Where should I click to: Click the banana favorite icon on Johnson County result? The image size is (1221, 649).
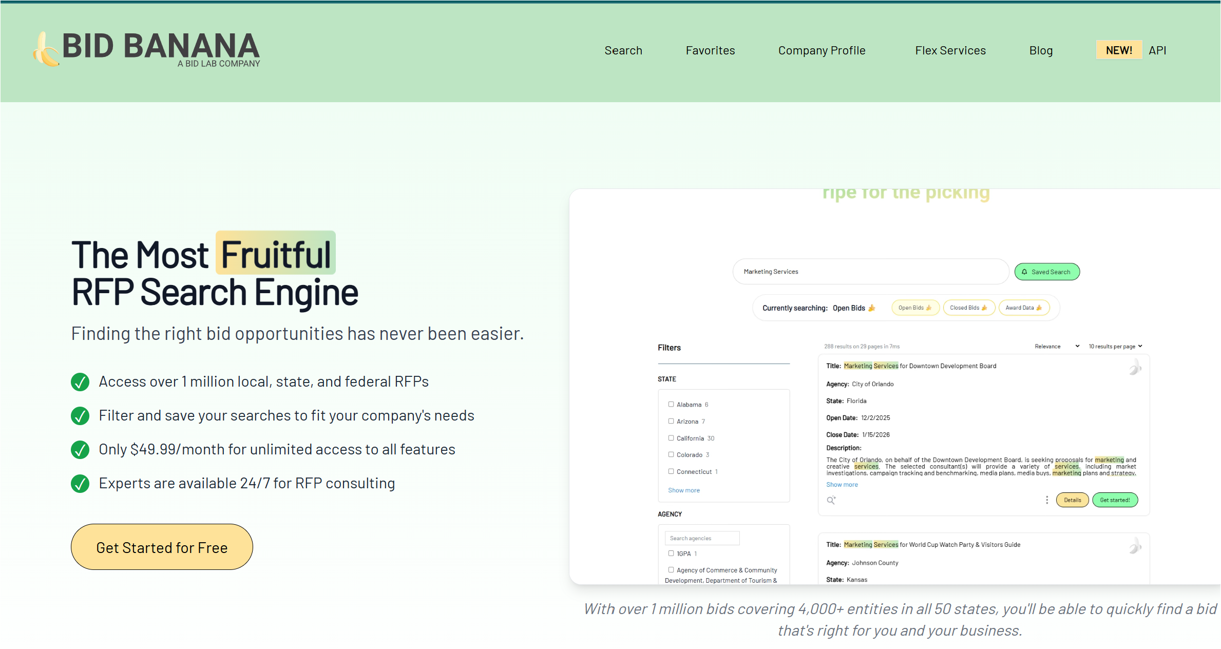1135,546
